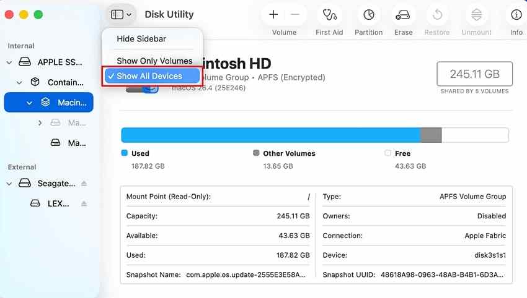Click the blue Used storage bar segment
The width and height of the screenshot is (527, 298).
click(x=271, y=135)
